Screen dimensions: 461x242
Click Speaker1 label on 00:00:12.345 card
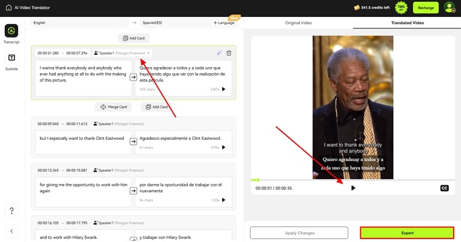pyautogui.click(x=119, y=171)
